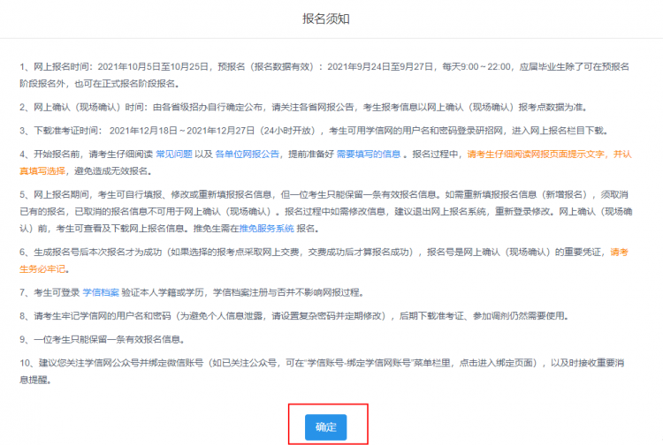Follow the 需要填写的信息 link
The height and width of the screenshot is (445, 663).
369,155
